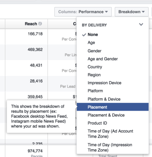
Task: Click the highlighted Placement option
Action: pos(112,107)
